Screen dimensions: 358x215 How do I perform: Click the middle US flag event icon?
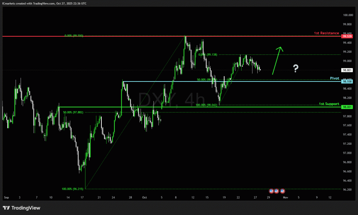(277, 191)
